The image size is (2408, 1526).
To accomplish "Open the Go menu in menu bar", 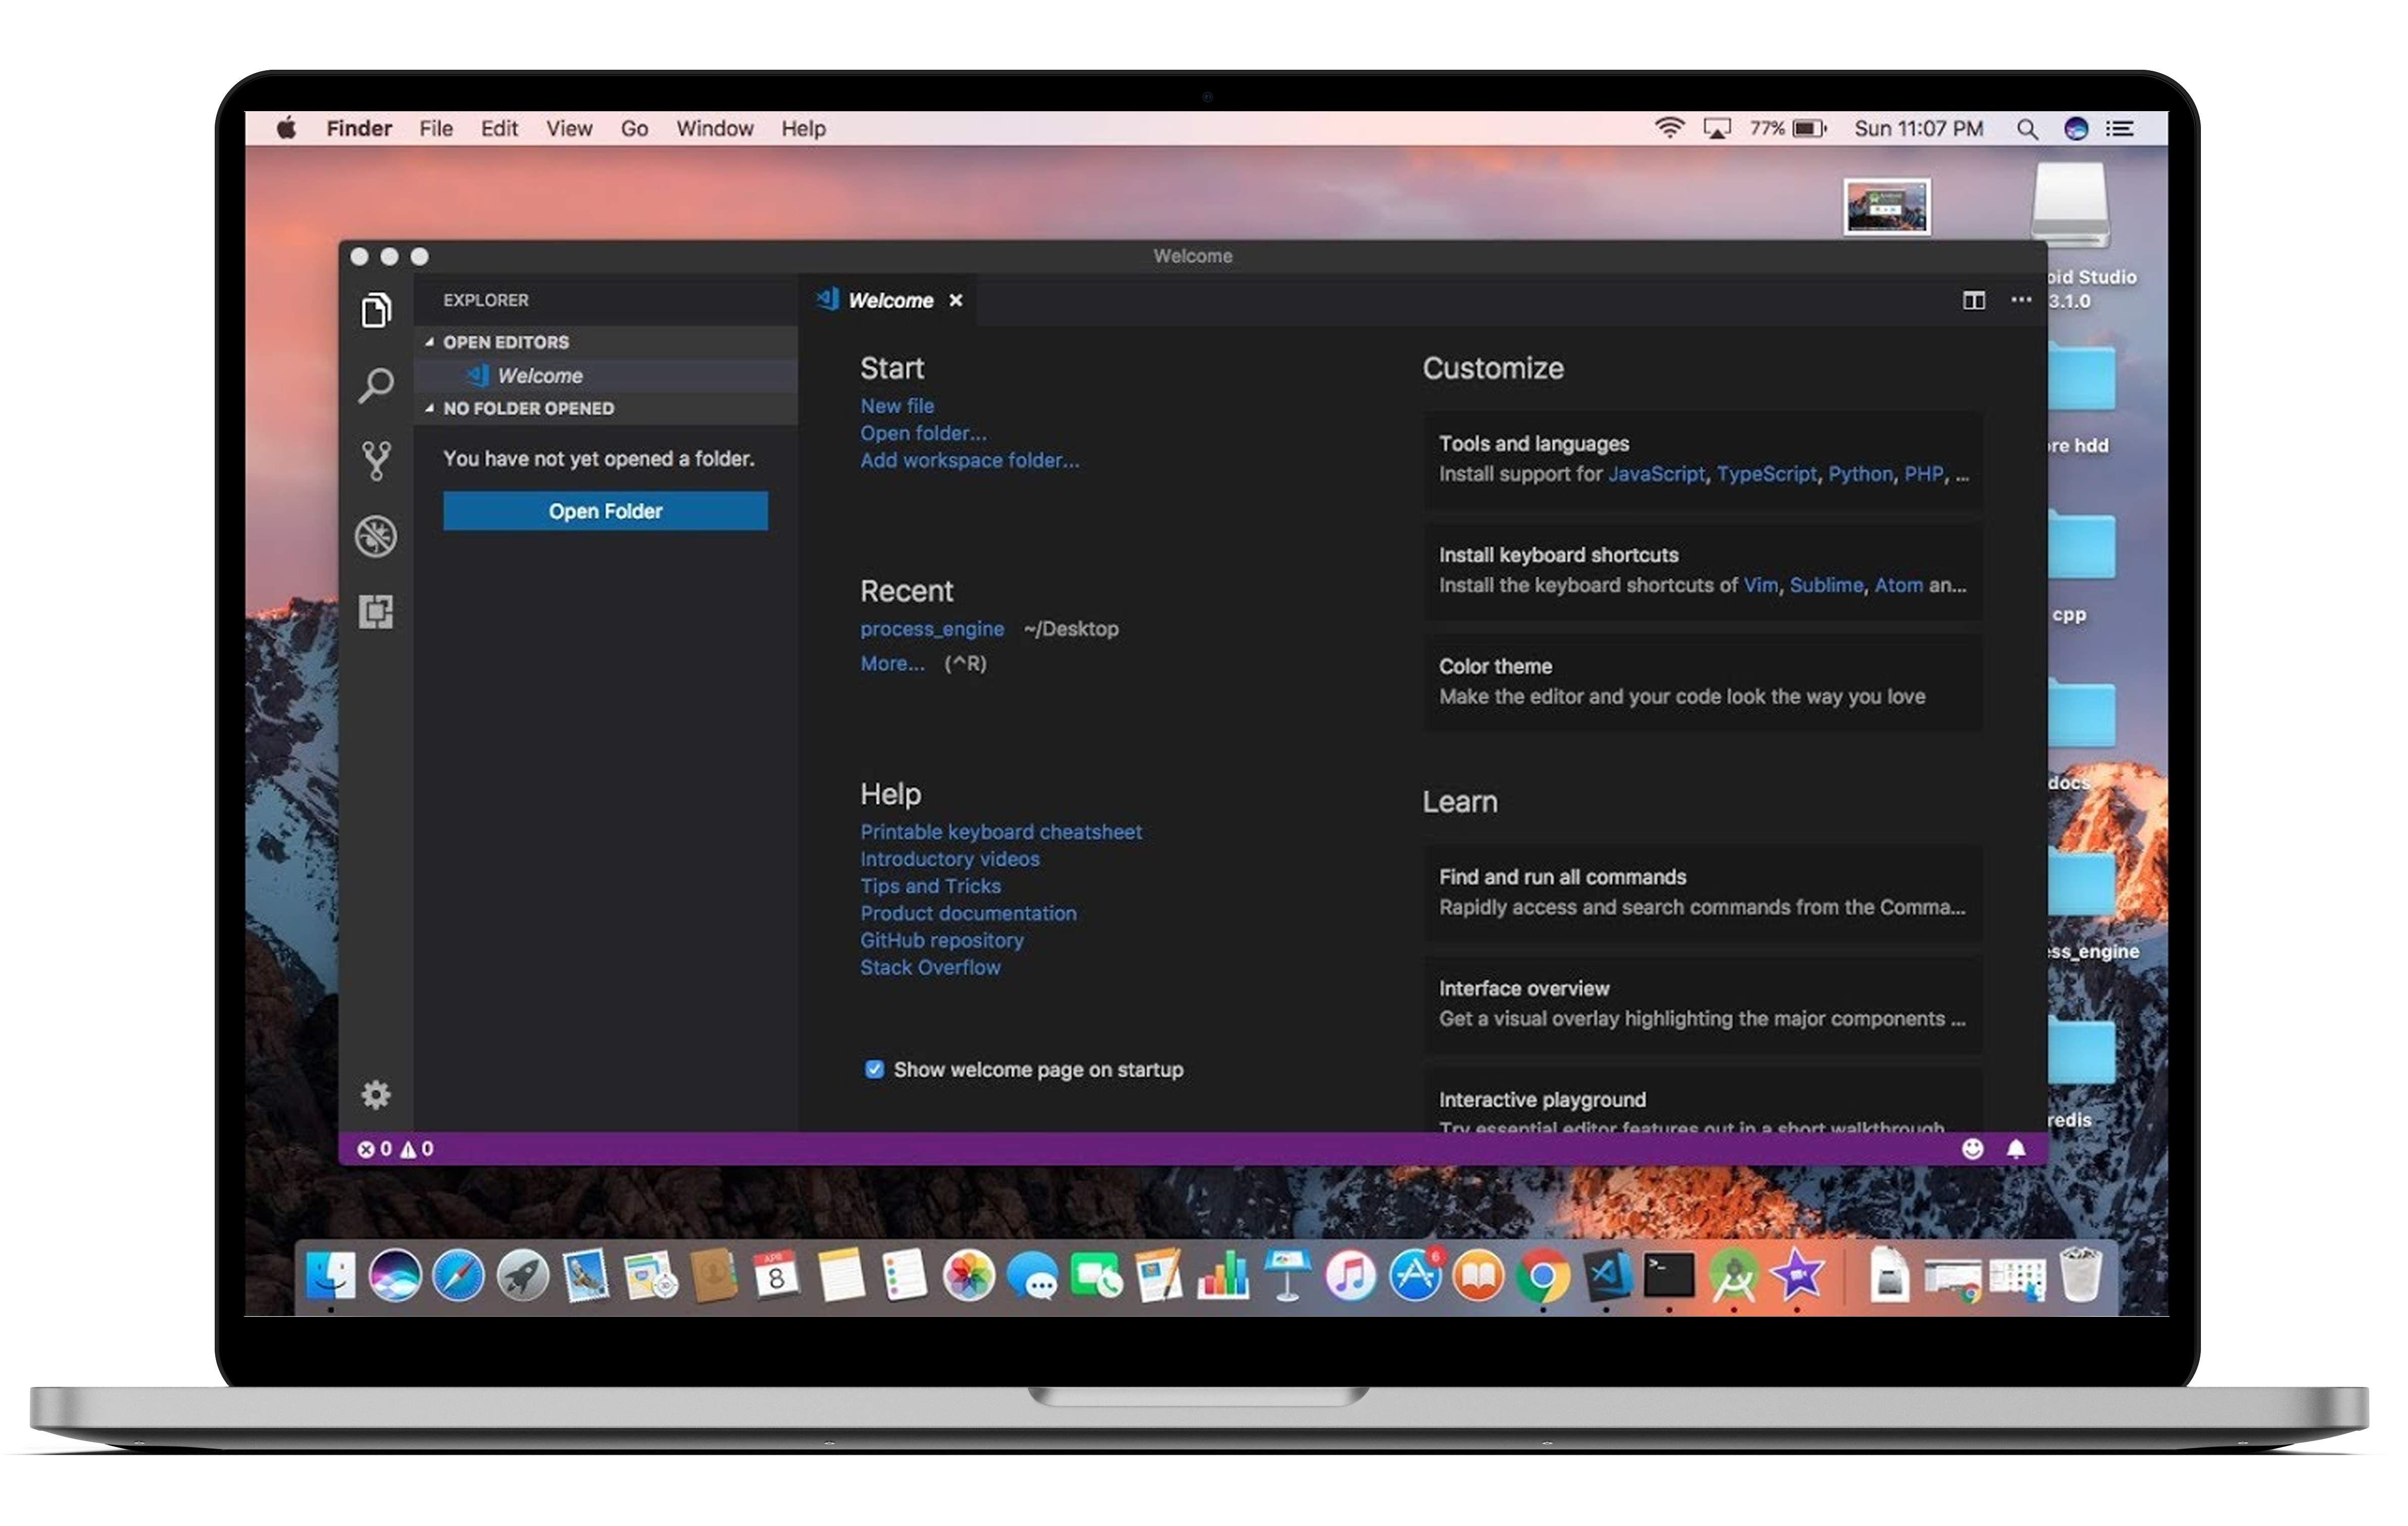I will 634,129.
